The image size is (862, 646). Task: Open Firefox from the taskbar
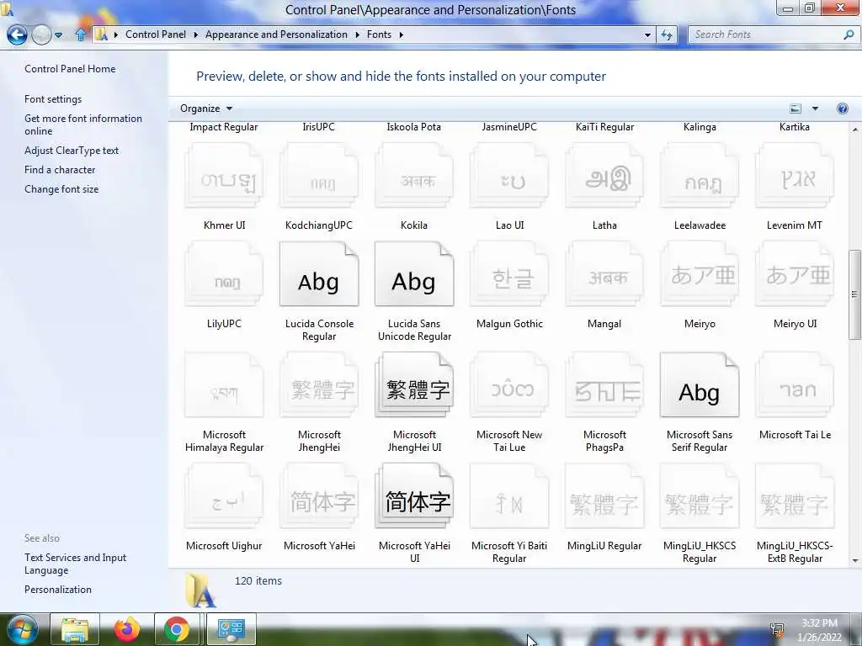click(x=126, y=629)
